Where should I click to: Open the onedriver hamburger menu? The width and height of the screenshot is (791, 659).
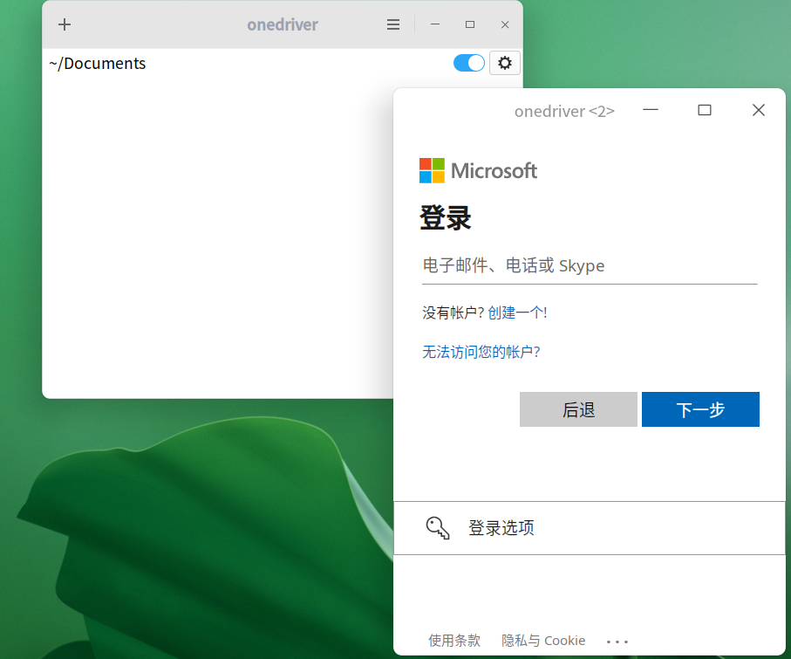(393, 24)
